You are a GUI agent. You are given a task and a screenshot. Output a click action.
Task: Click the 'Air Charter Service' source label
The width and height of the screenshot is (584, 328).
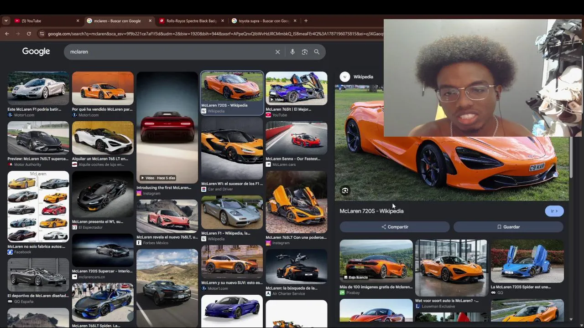coord(288,294)
